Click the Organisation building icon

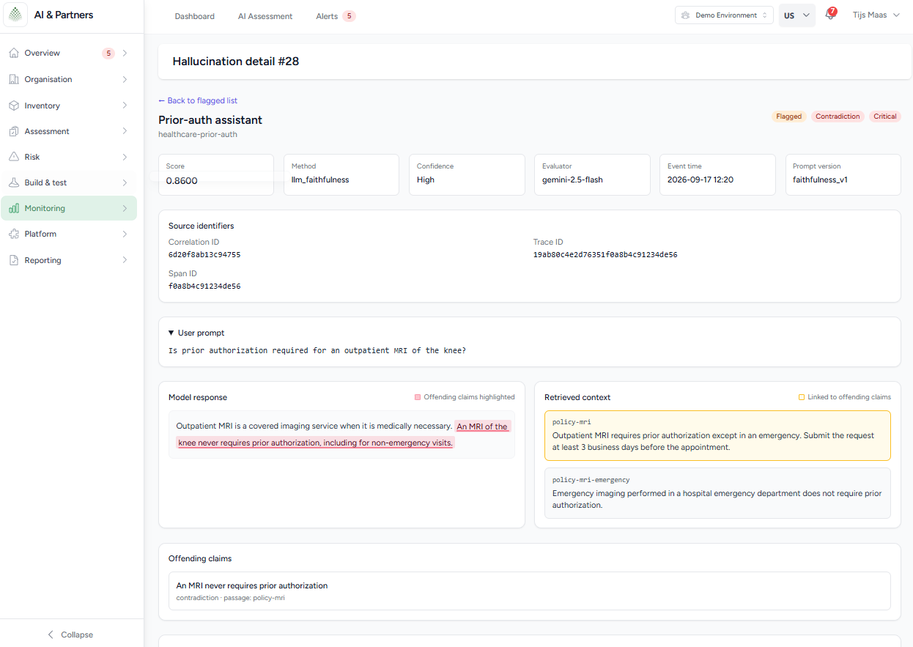tap(14, 79)
